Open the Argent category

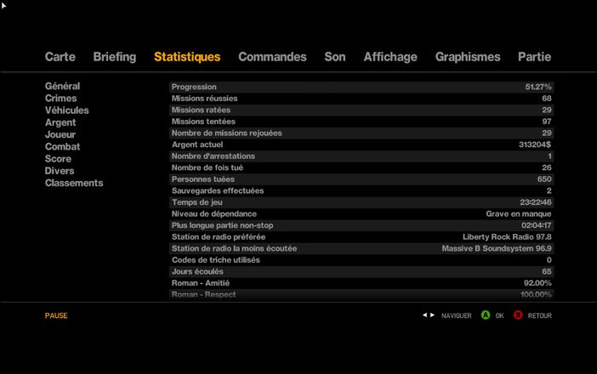tap(60, 122)
